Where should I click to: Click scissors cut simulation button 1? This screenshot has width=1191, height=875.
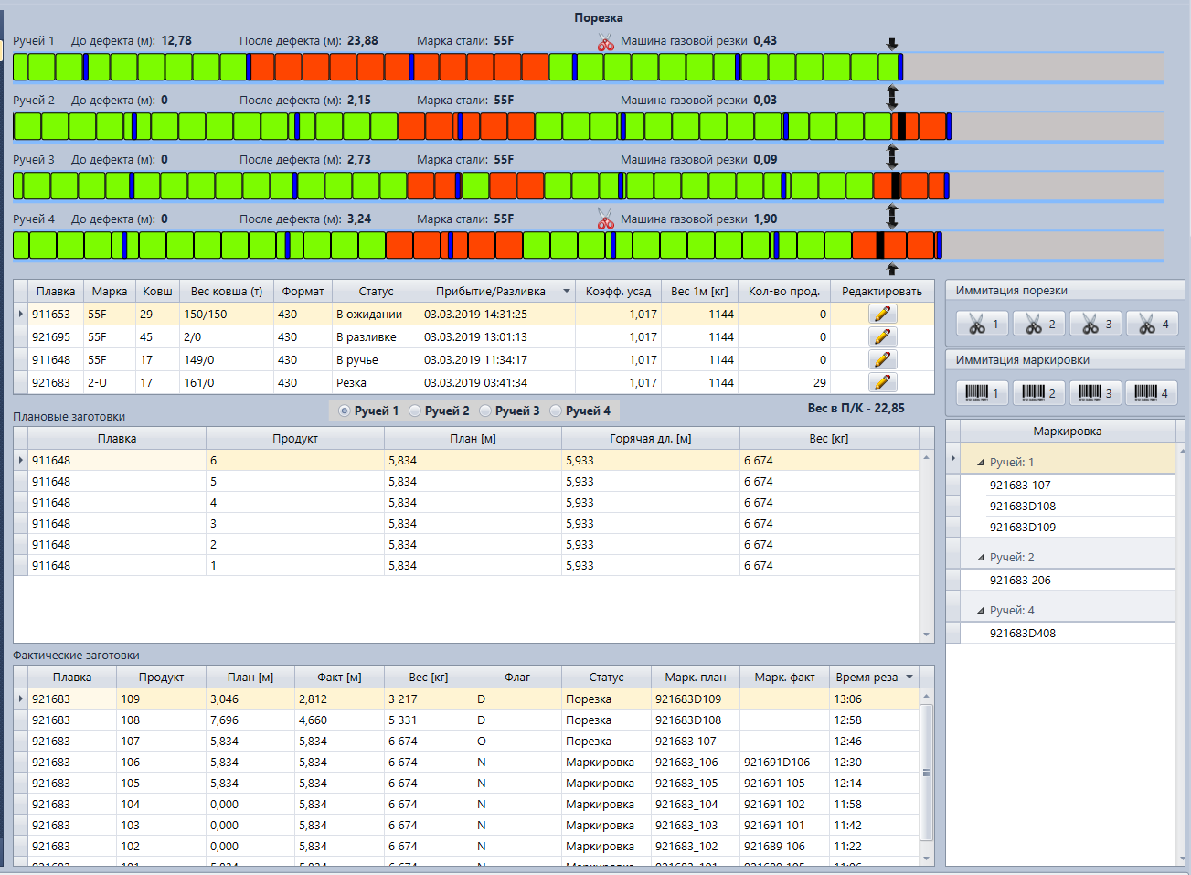[983, 325]
